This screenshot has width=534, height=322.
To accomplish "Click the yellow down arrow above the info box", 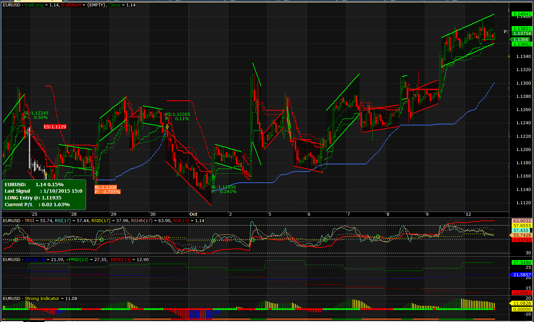I will [x=46, y=174].
